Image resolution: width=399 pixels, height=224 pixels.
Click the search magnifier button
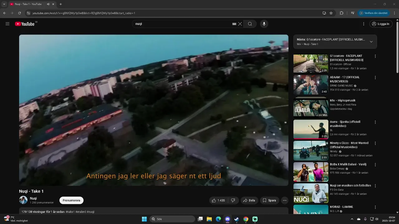[x=250, y=24]
